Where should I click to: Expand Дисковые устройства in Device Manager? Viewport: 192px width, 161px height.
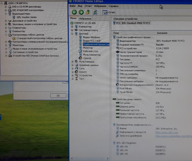coord(6,21)
